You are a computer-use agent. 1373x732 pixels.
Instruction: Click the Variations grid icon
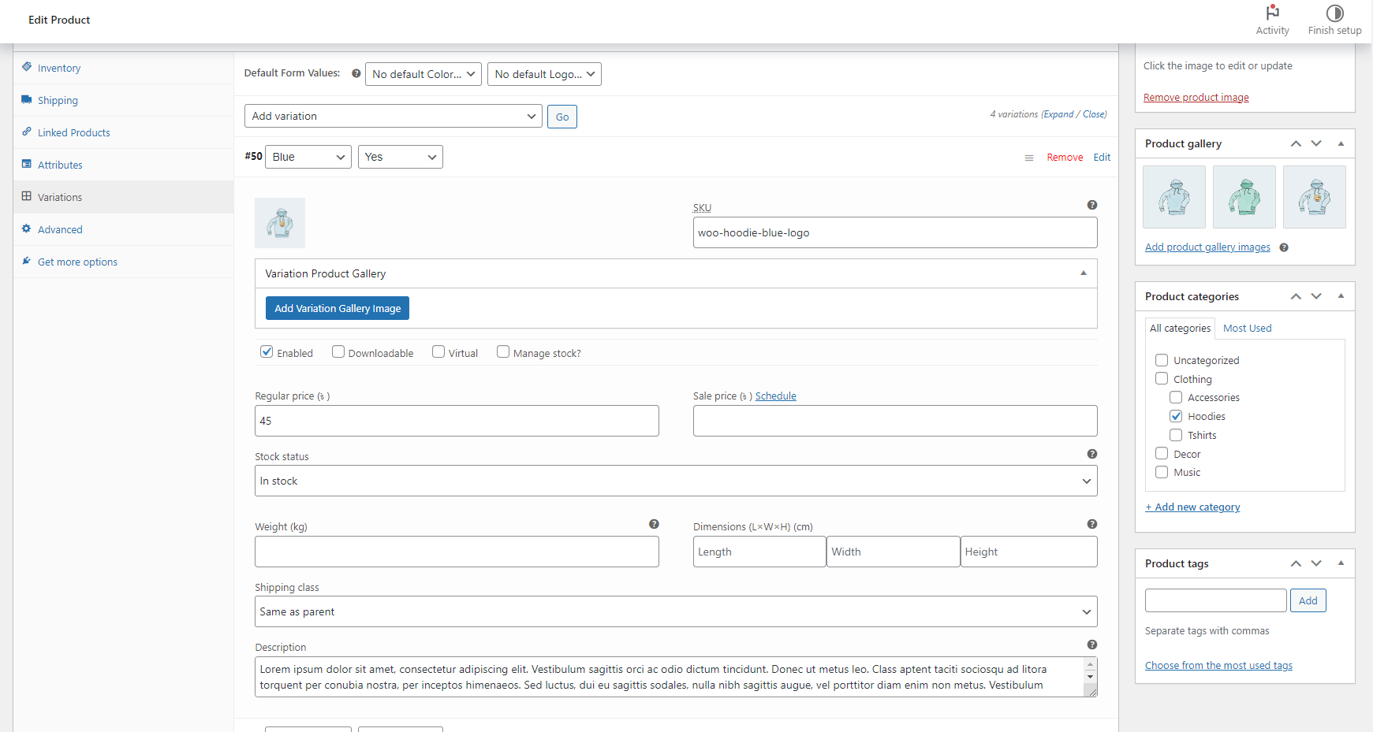pyautogui.click(x=27, y=196)
